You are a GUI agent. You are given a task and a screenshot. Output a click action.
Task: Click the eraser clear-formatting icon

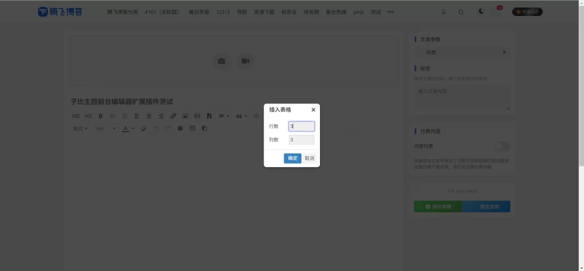click(144, 128)
